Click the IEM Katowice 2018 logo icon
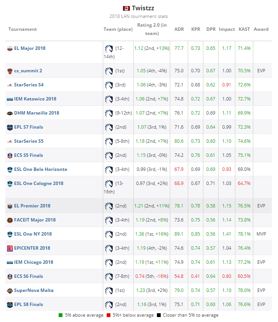The width and height of the screenshot is (278, 322). (10, 99)
